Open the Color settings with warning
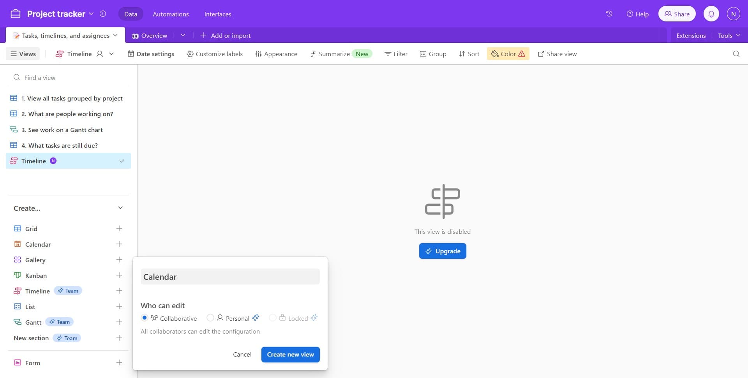The image size is (748, 378). click(507, 54)
